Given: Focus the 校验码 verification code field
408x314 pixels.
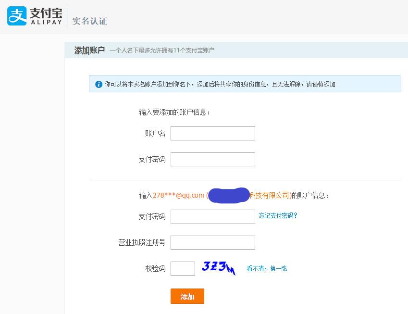Looking at the screenshot, I should [x=183, y=268].
